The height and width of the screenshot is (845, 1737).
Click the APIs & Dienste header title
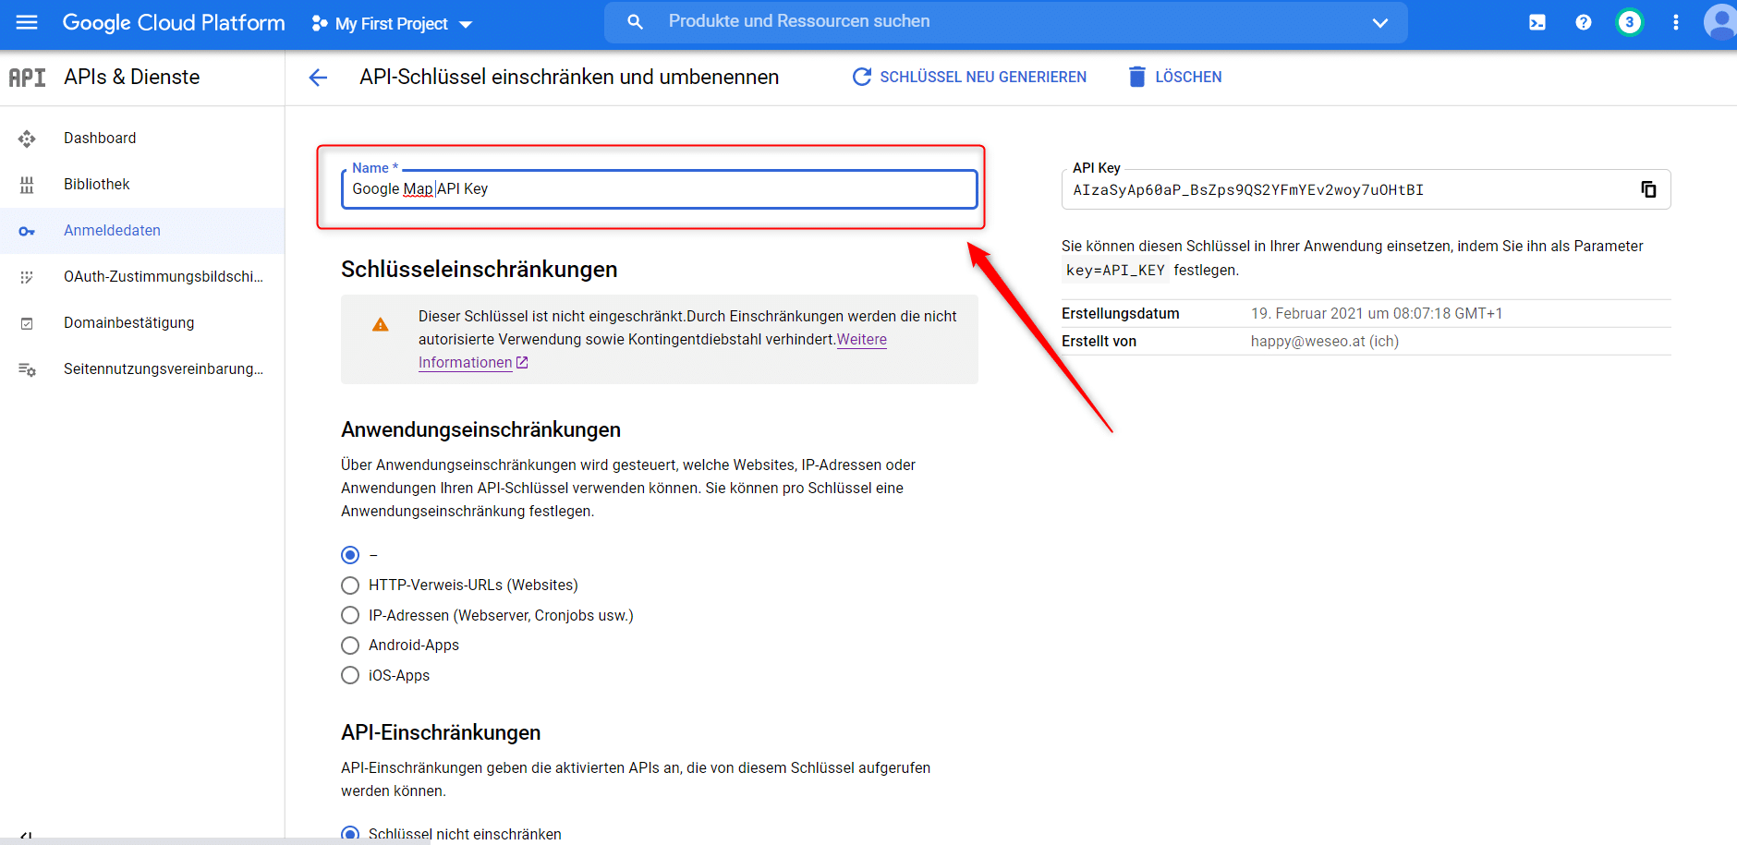tap(132, 78)
